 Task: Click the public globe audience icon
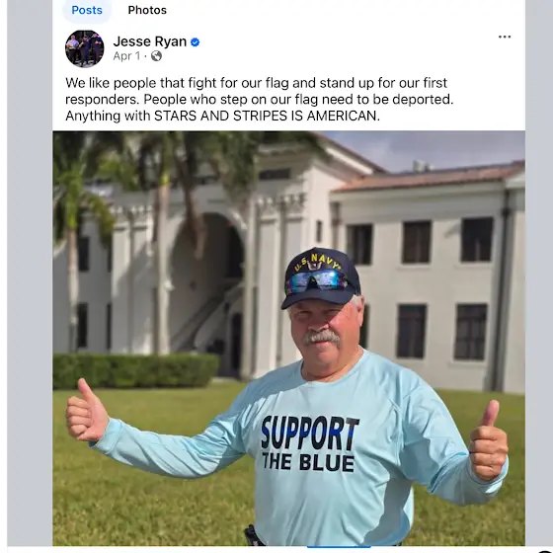coord(156,56)
